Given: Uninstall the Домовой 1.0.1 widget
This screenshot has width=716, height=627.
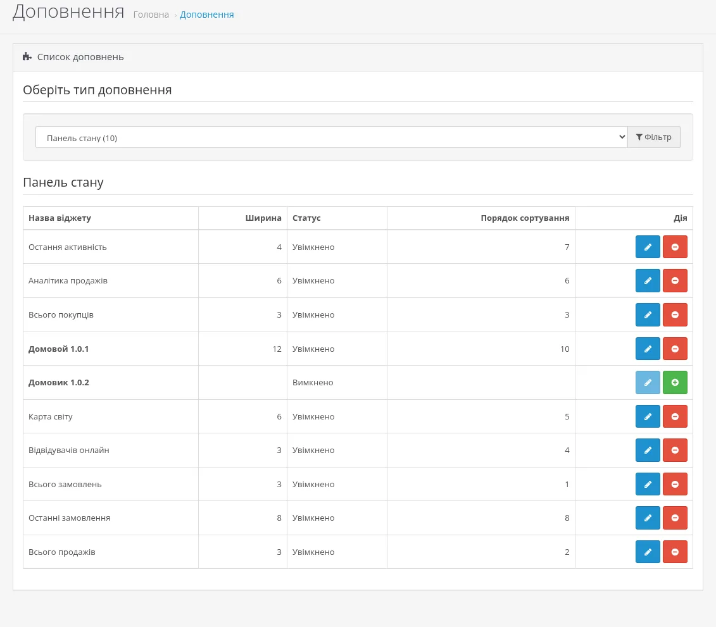Looking at the screenshot, I should click(x=675, y=349).
